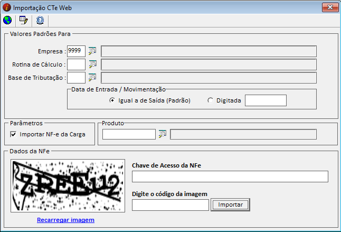
Task: Click the Empresa description field
Action: [209, 51]
